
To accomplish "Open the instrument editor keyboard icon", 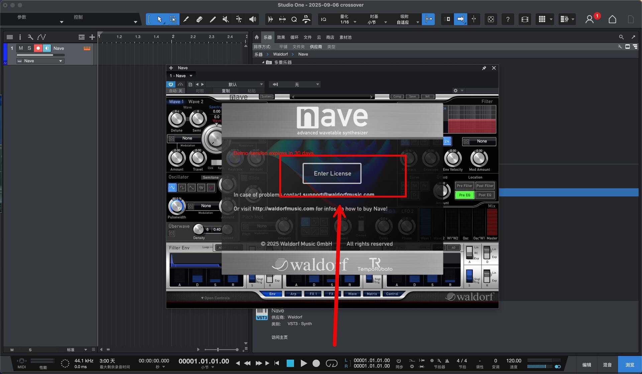I will pyautogui.click(x=87, y=48).
